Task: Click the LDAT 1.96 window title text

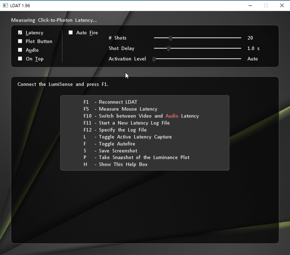Action: [x=20, y=6]
